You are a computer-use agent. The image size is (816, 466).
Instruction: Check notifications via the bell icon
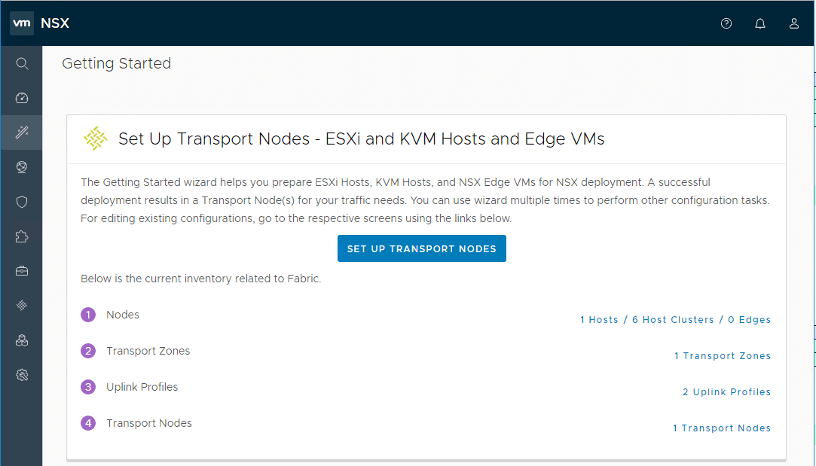(x=759, y=23)
